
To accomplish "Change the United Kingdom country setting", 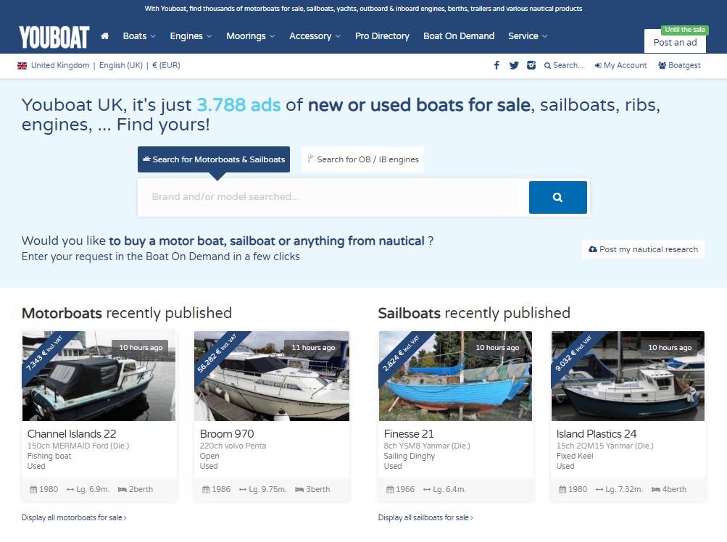I will click(60, 65).
